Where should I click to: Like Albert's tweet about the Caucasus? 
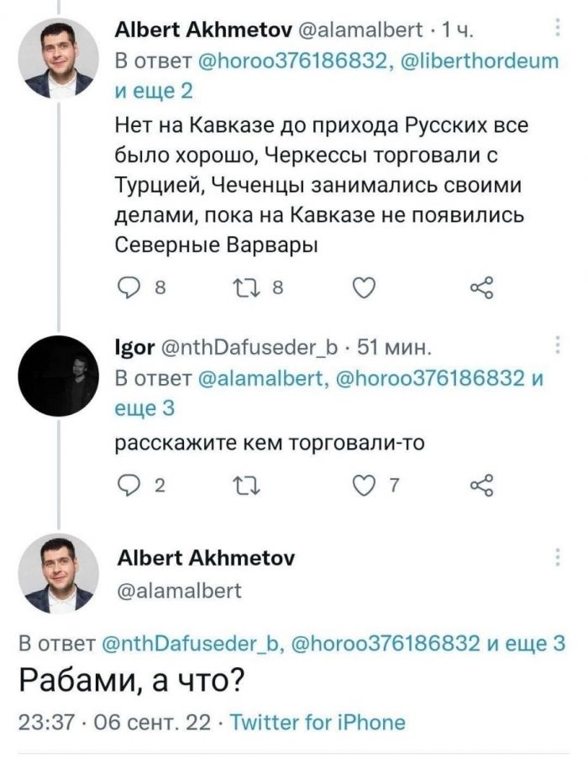click(362, 290)
